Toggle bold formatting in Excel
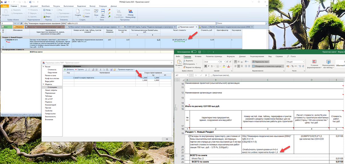Screen dimensions: 345x164 pyautogui.click(x=206, y=66)
